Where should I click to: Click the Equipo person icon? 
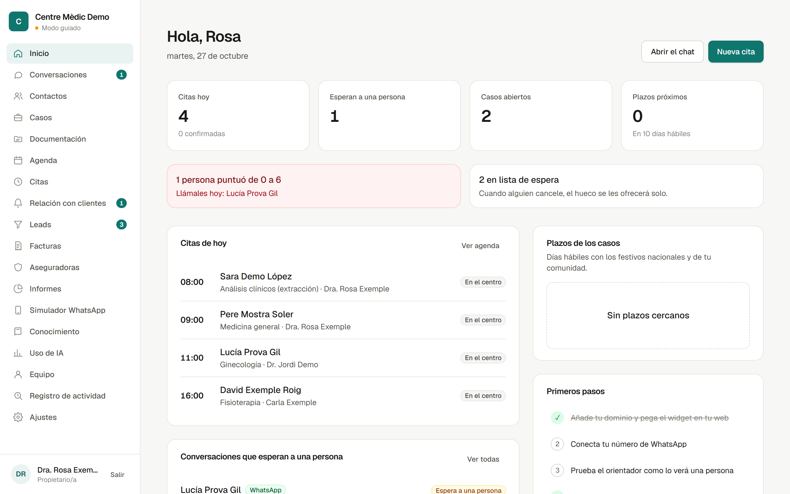coord(18,374)
